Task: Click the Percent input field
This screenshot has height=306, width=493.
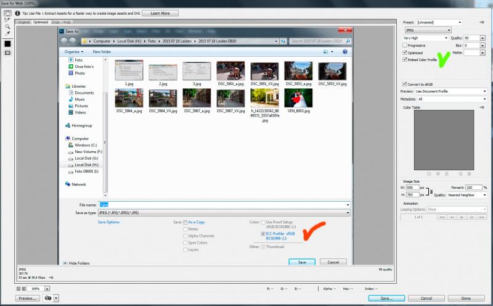Action: (473, 188)
